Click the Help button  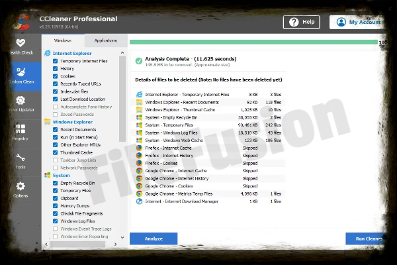(302, 22)
